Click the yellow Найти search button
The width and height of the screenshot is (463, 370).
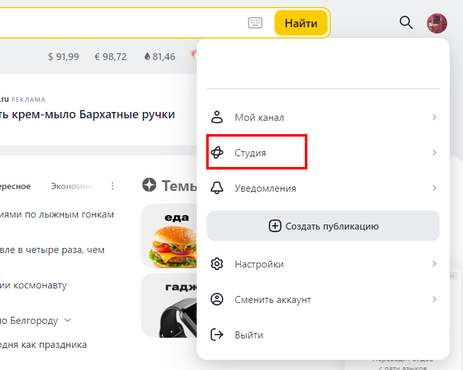click(x=301, y=23)
